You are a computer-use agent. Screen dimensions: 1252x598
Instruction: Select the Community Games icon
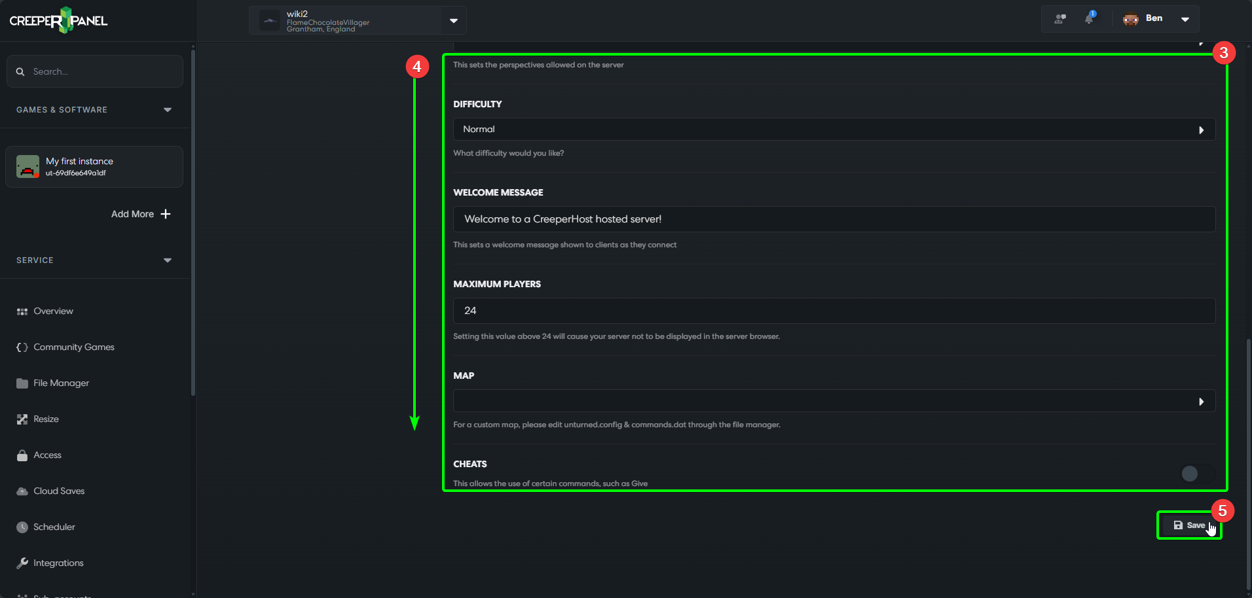pyautogui.click(x=22, y=347)
